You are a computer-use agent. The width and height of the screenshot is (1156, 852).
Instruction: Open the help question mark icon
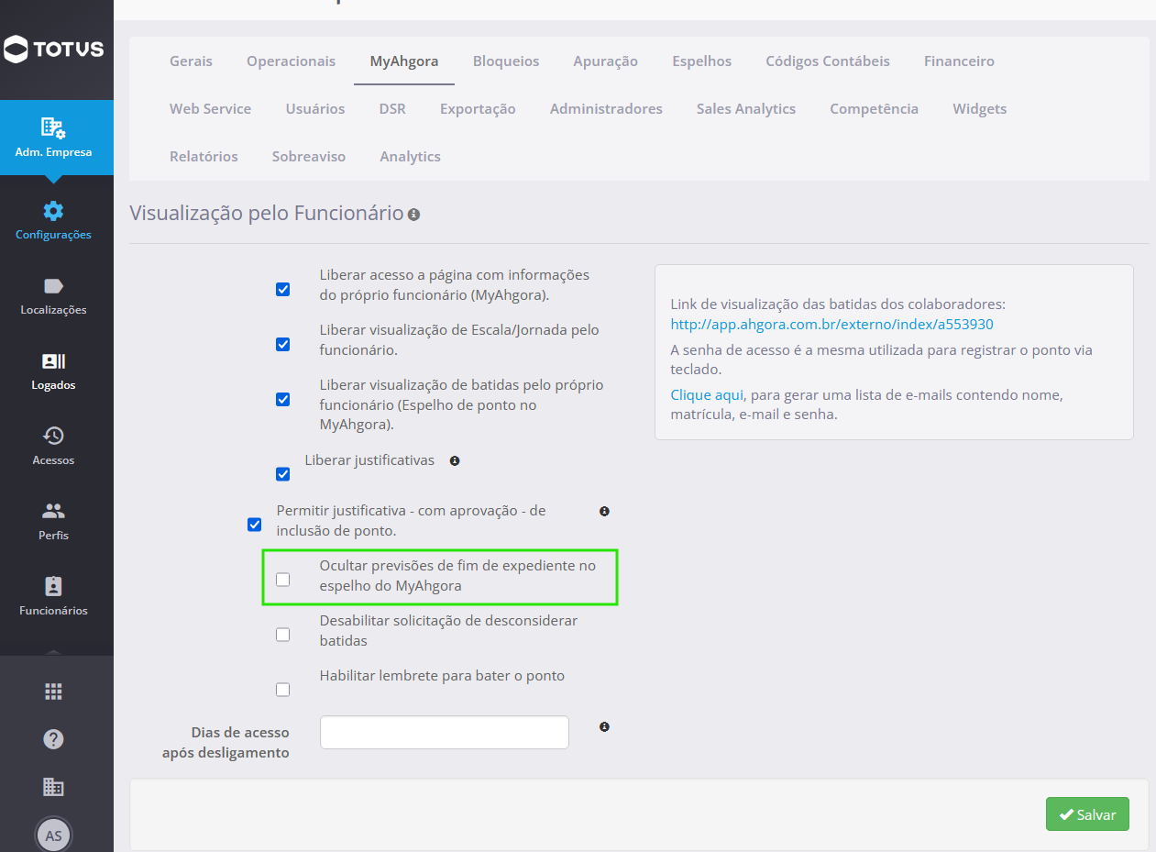(x=54, y=739)
